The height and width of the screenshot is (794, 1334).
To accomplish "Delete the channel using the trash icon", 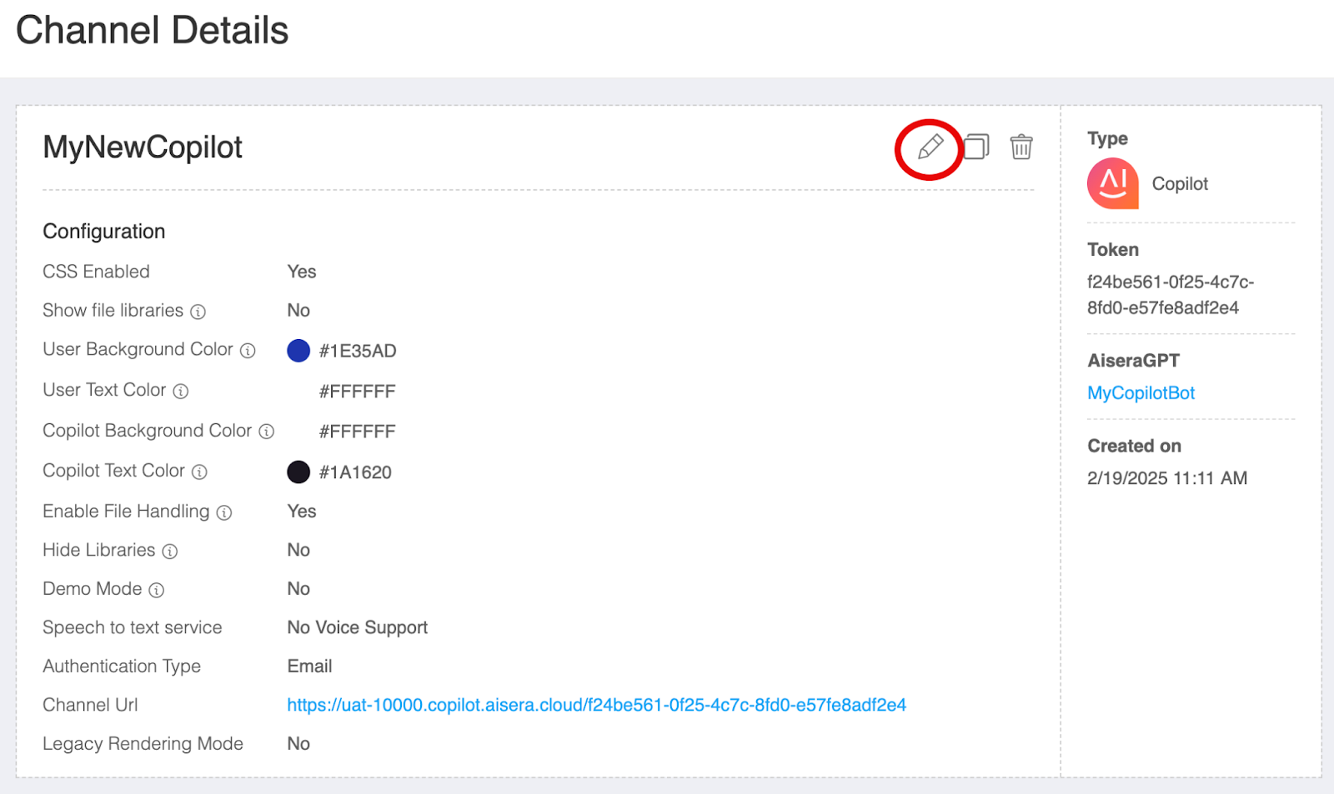I will (x=1021, y=147).
